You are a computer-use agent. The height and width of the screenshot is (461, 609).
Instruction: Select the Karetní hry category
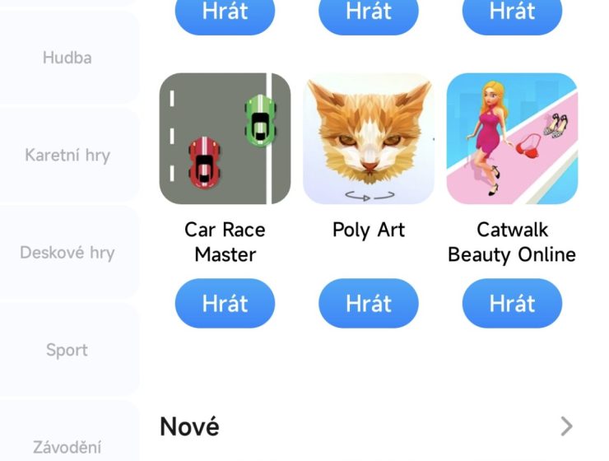pos(67,155)
